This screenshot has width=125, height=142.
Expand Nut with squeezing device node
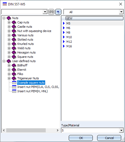pyautogui.click(x=9, y=31)
